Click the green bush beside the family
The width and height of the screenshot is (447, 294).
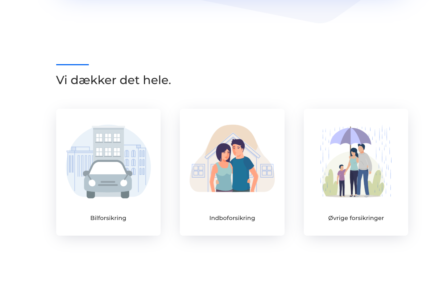pyautogui.click(x=330, y=183)
